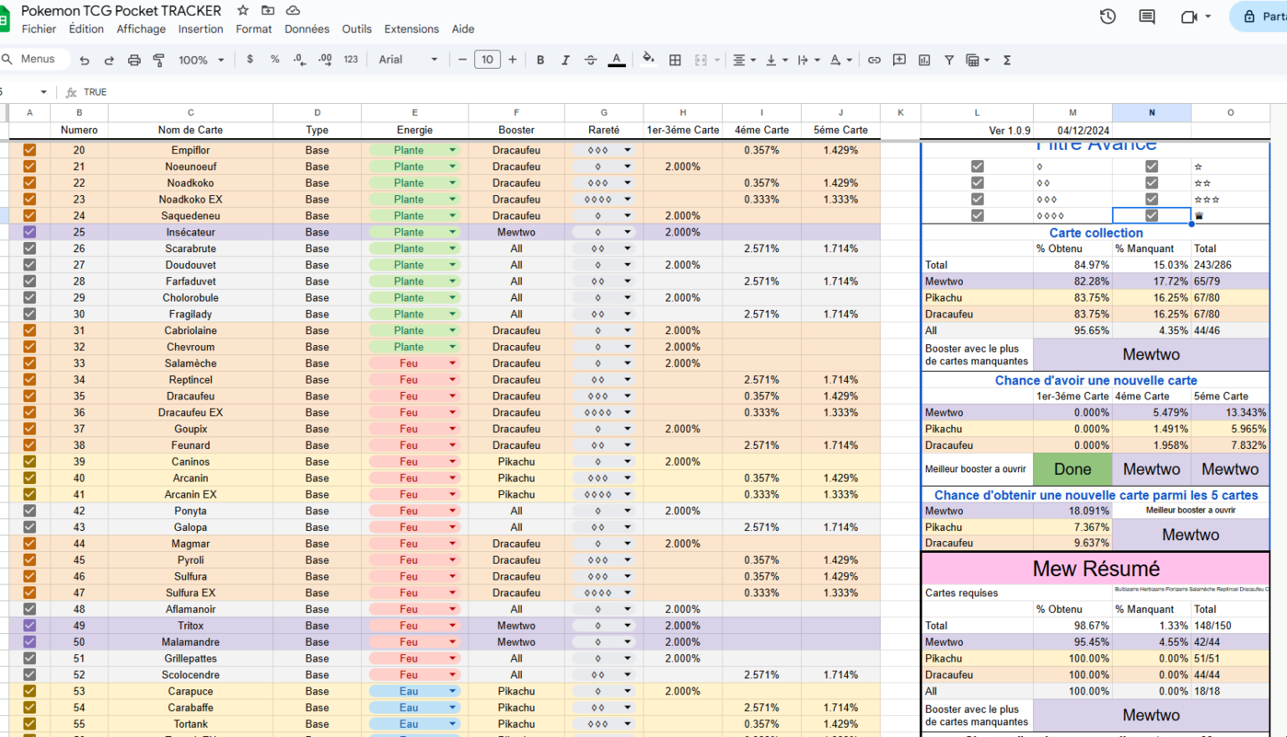Click the font size input field

(488, 60)
